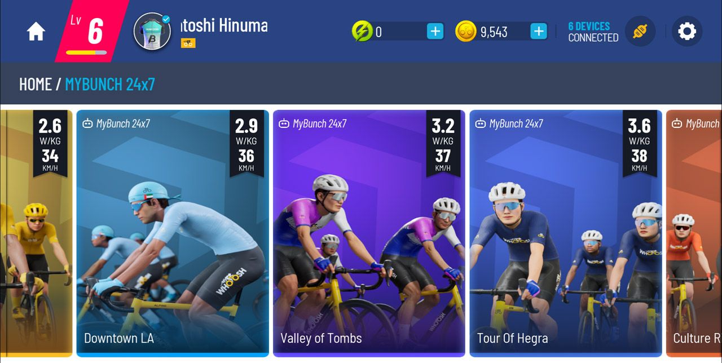Click the HOME breadcrumb link
The height and width of the screenshot is (363, 722).
click(x=36, y=85)
